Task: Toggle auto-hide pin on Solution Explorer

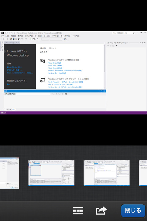Action: tap(142, 43)
